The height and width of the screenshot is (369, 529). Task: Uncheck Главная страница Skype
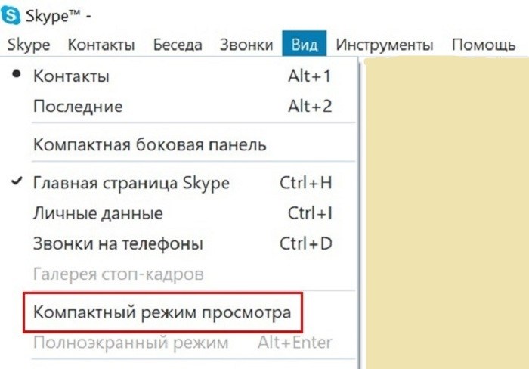(179, 183)
